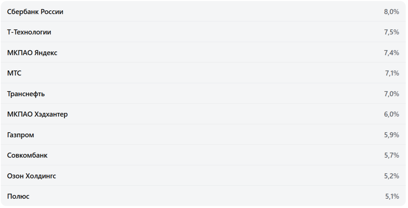Click the 6,0% share value

[391, 114]
